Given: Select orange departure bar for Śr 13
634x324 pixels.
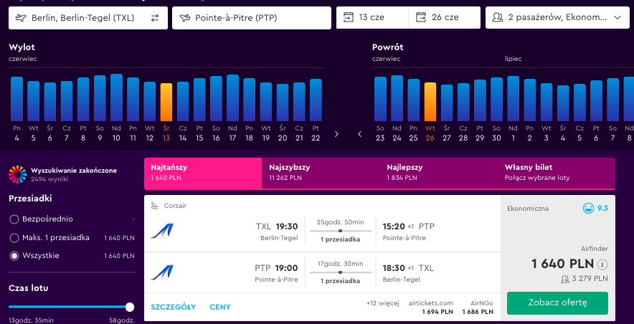Looking at the screenshot, I should [x=166, y=103].
